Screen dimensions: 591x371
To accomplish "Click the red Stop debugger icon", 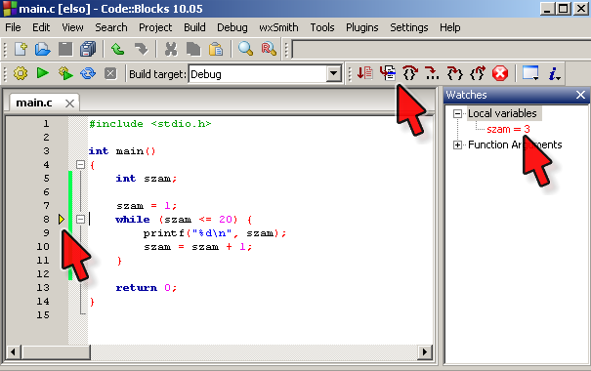I will pyautogui.click(x=500, y=73).
